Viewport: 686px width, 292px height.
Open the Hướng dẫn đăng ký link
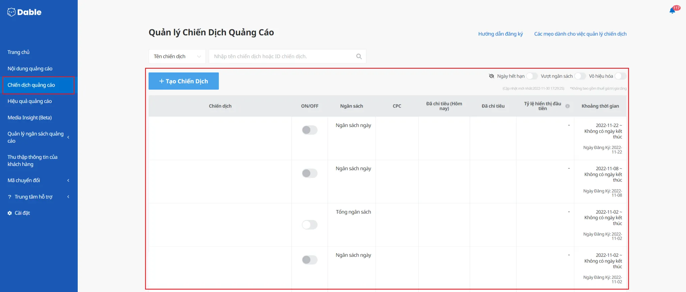click(x=500, y=34)
